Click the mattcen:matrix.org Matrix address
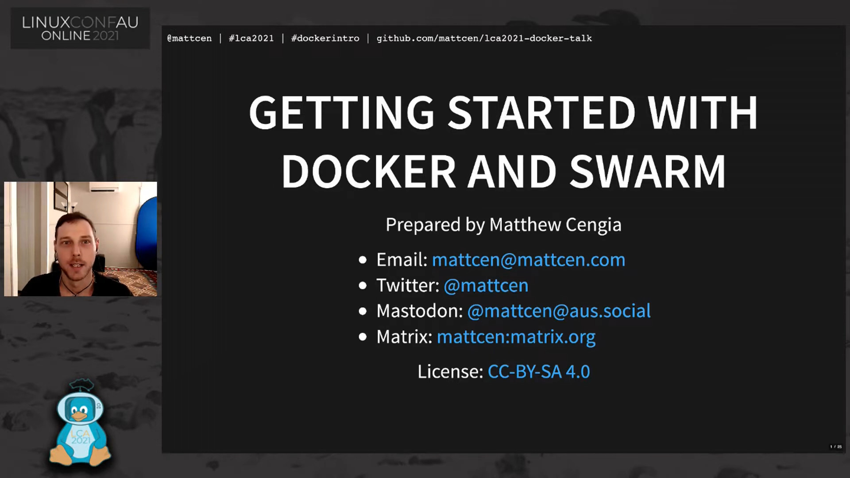Screen dimensions: 850x478 [516, 337]
